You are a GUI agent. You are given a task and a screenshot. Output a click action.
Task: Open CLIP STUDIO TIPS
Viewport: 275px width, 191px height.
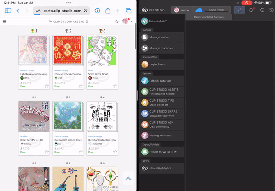click(x=161, y=103)
